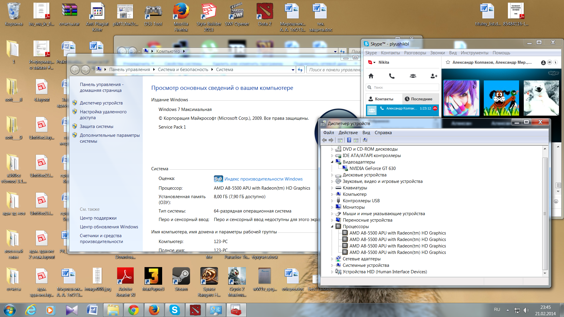
Task: Click the Skype call phones icon
Action: tap(392, 76)
